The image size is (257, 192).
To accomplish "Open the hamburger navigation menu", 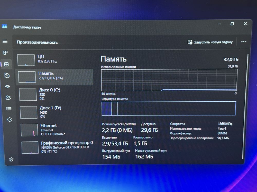I will tap(5, 41).
